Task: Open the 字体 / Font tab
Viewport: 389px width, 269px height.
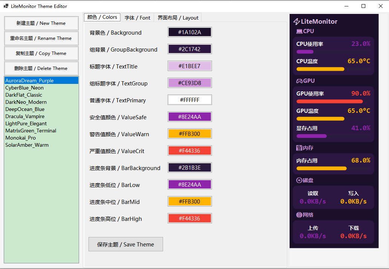Action: click(137, 18)
